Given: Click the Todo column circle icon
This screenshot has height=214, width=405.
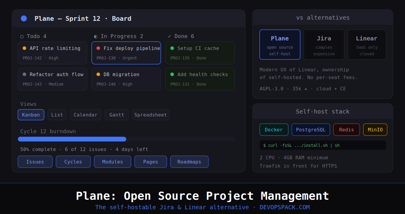Looking at the screenshot, I should coord(22,37).
